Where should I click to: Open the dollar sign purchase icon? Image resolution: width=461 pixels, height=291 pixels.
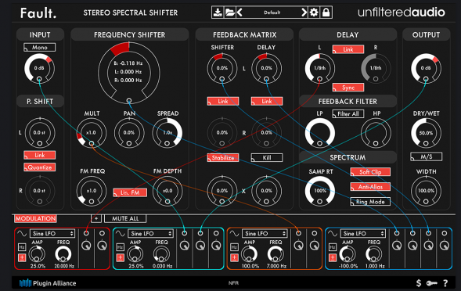pos(419,283)
